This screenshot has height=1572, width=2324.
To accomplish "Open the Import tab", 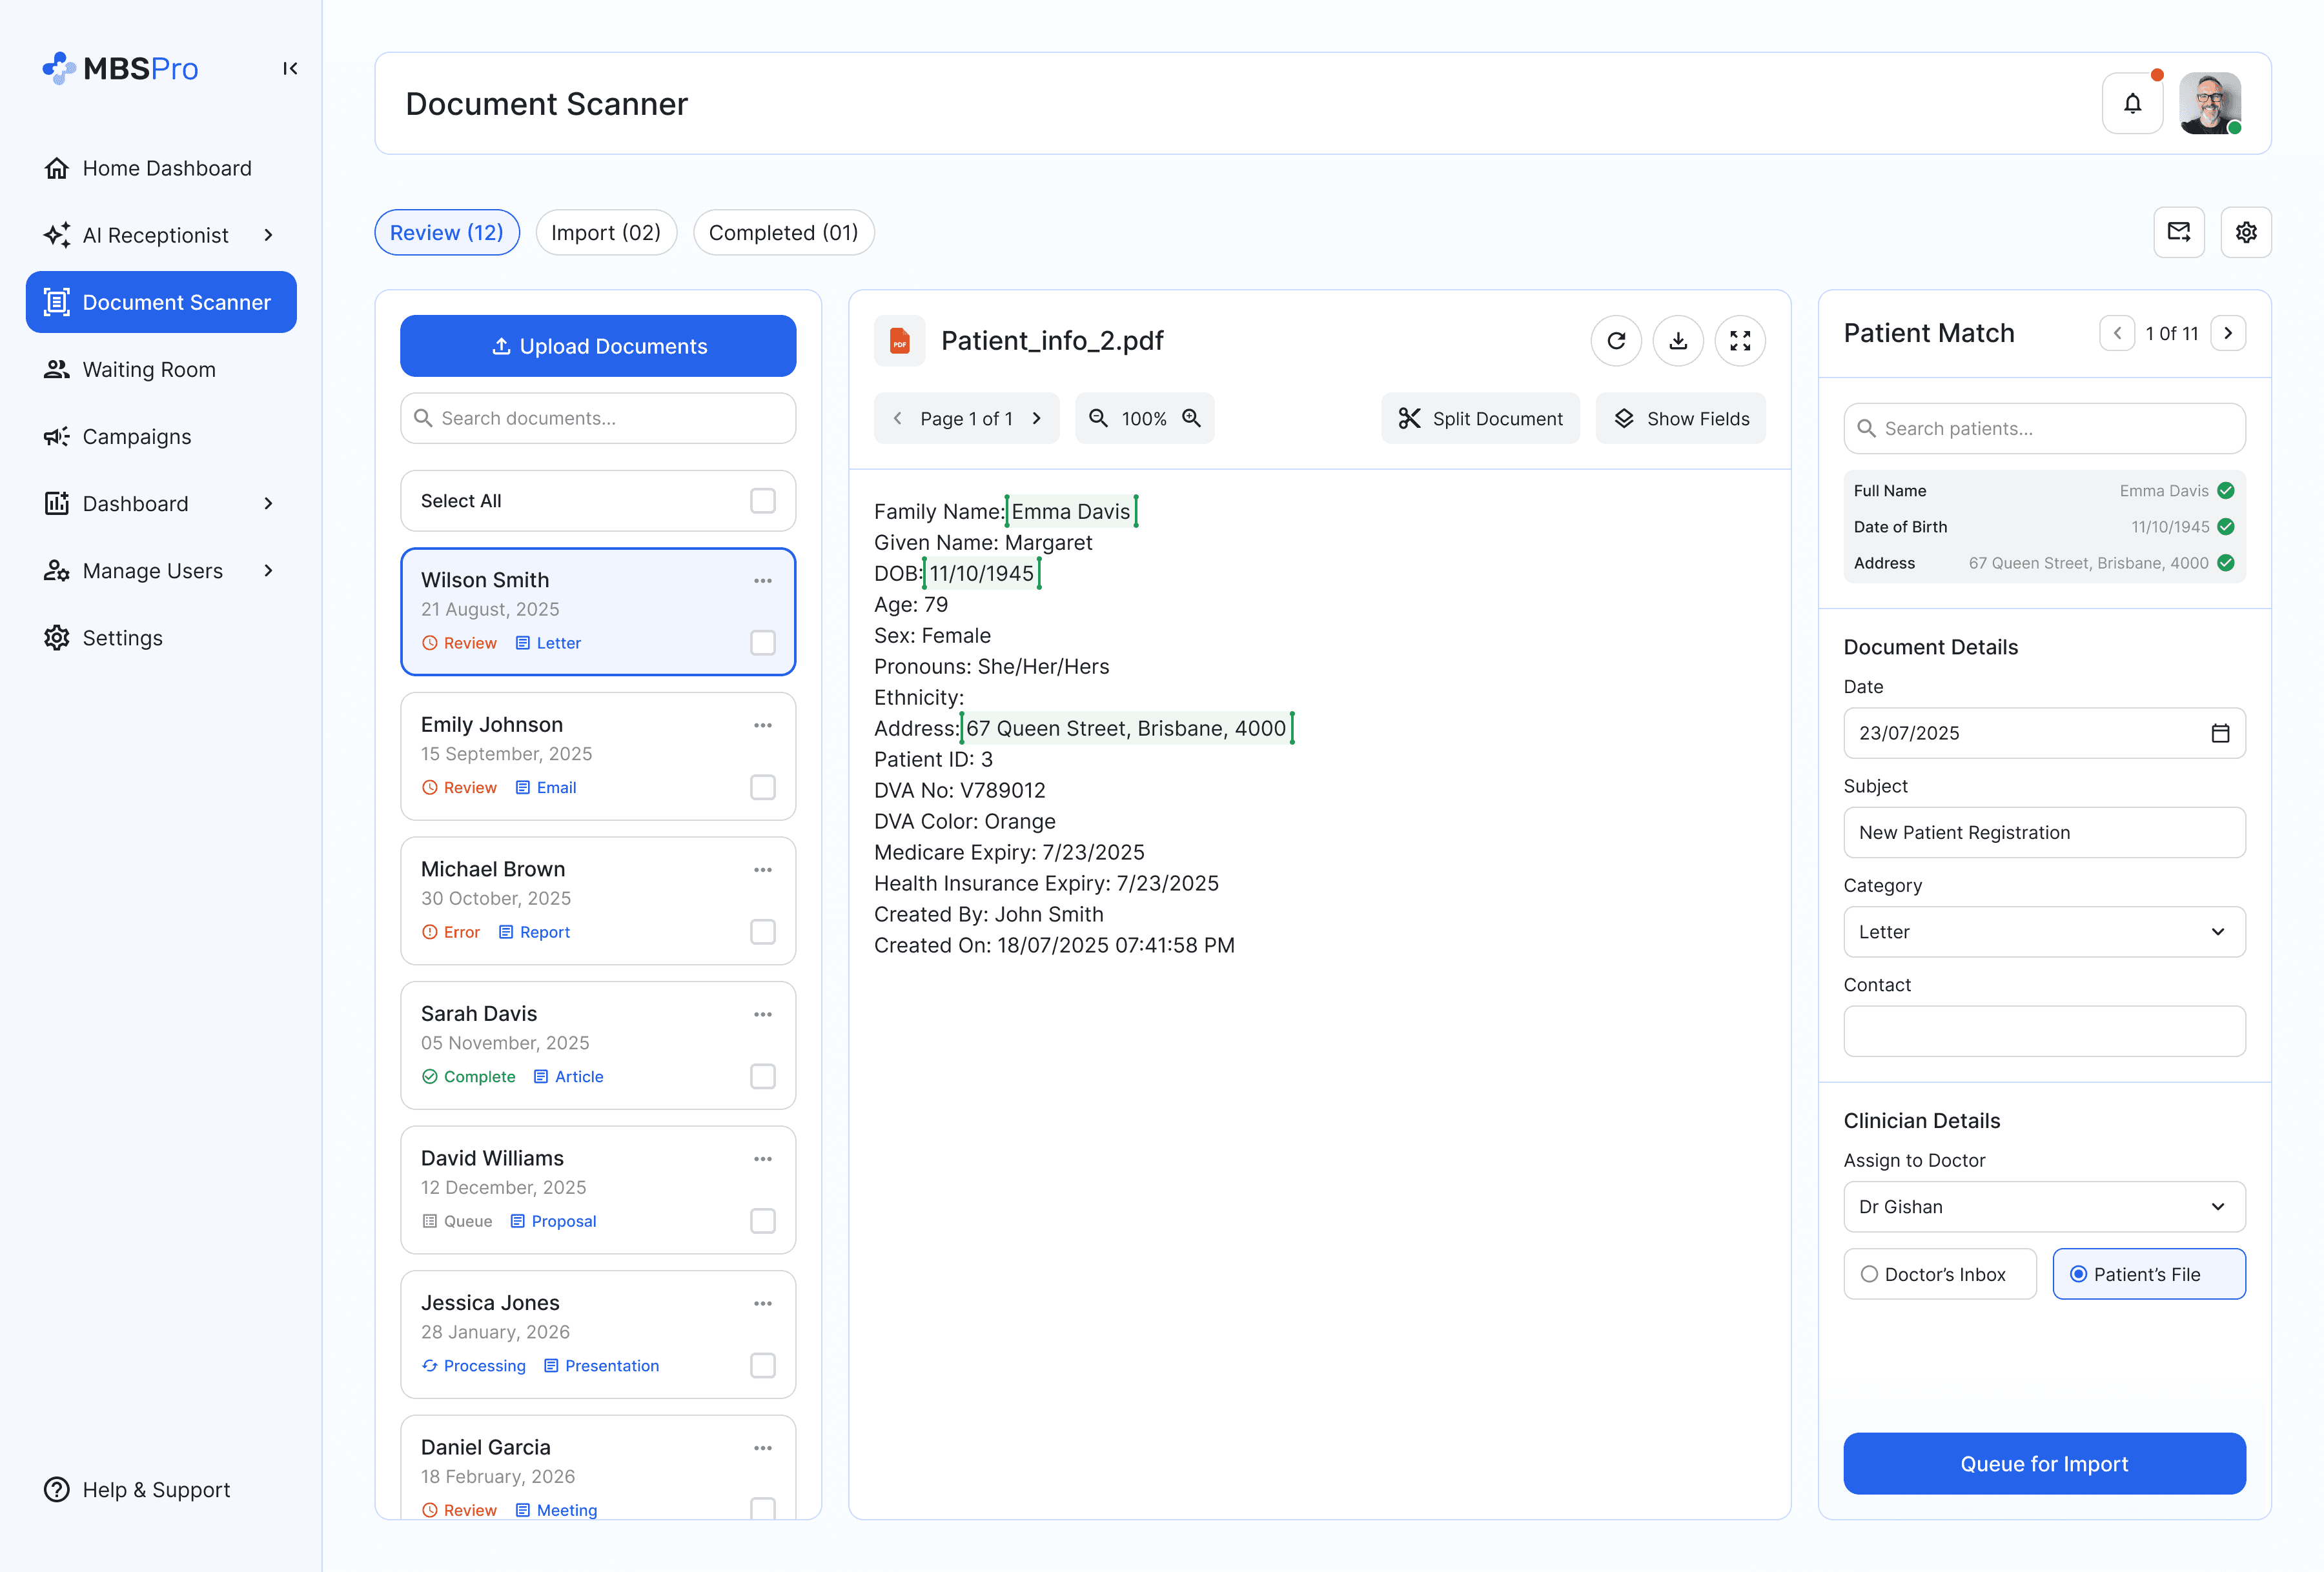I will click(606, 232).
